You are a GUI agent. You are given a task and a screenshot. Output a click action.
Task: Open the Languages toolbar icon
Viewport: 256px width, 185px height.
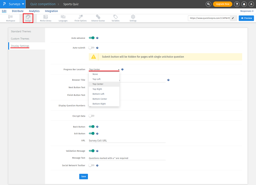[63, 18]
